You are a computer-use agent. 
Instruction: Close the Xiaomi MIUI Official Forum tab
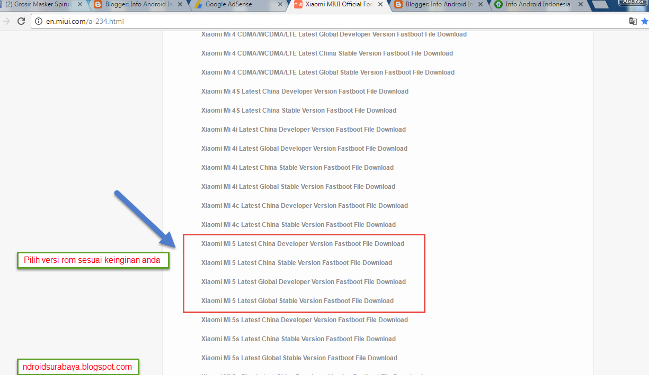(380, 5)
